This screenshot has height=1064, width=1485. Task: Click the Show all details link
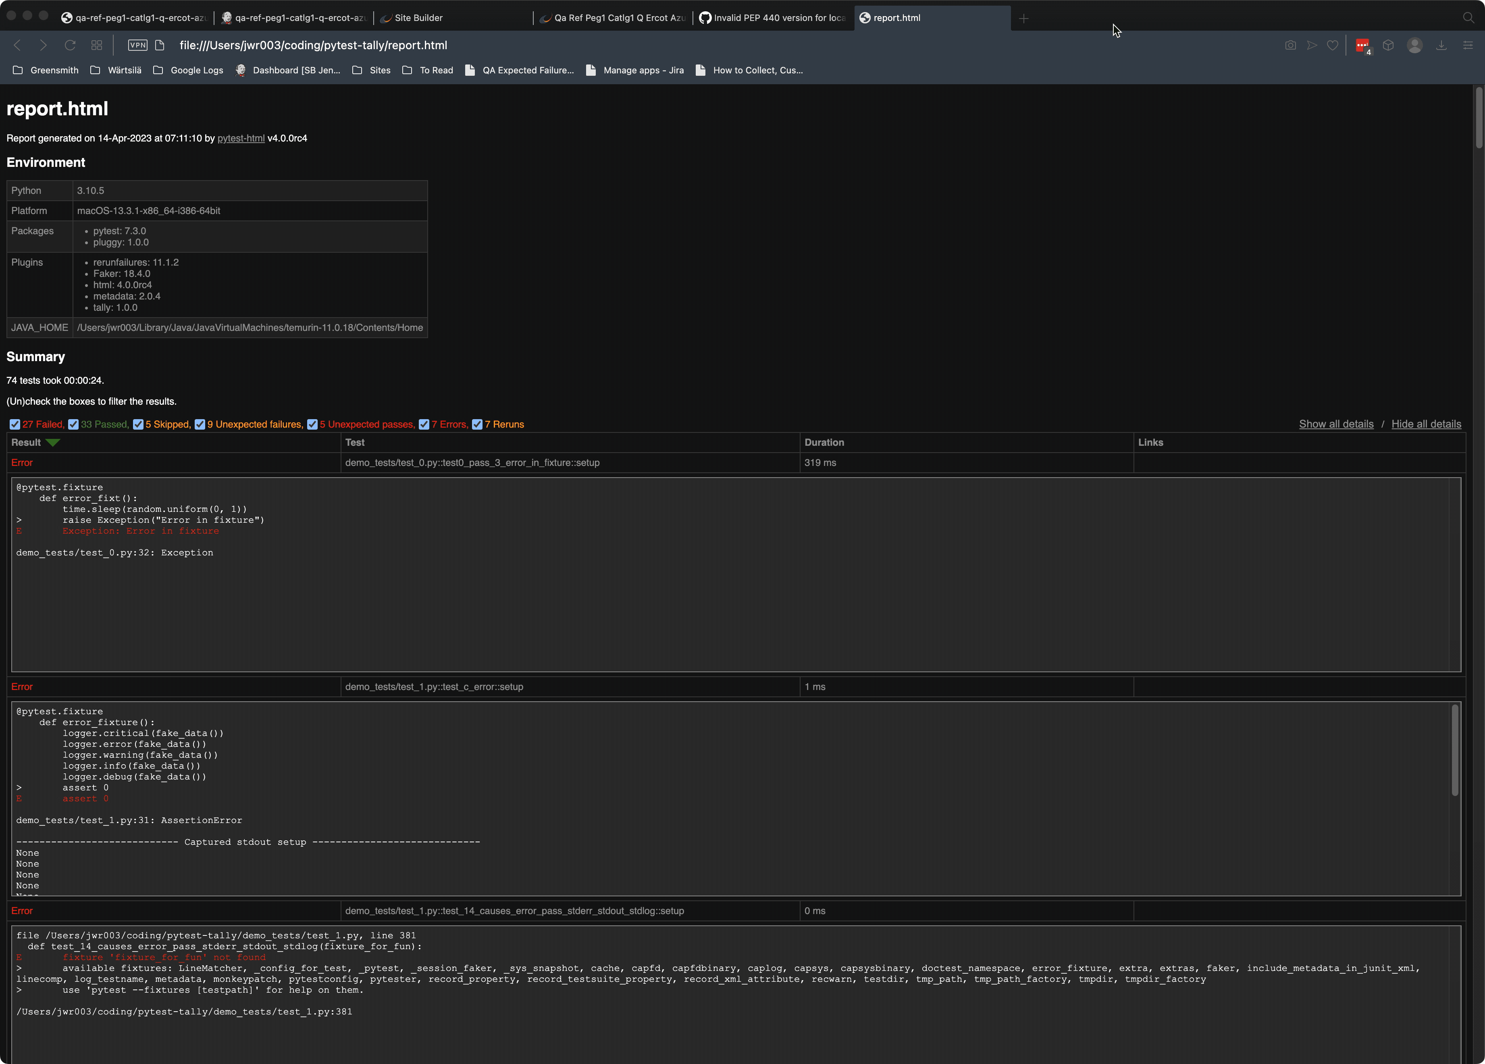click(x=1336, y=424)
